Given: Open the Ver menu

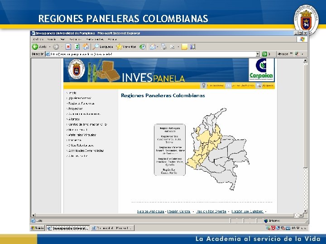Looking at the screenshot, I should pos(62,39).
